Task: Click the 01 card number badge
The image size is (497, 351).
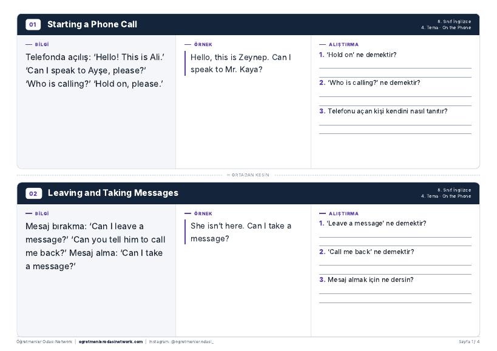Action: point(33,24)
